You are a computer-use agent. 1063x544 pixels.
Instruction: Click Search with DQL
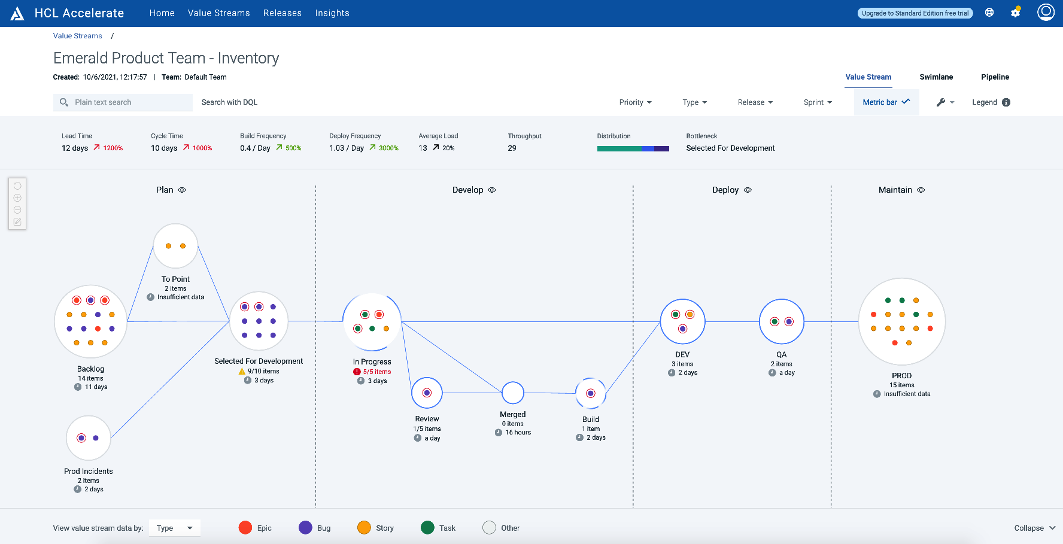click(x=229, y=102)
